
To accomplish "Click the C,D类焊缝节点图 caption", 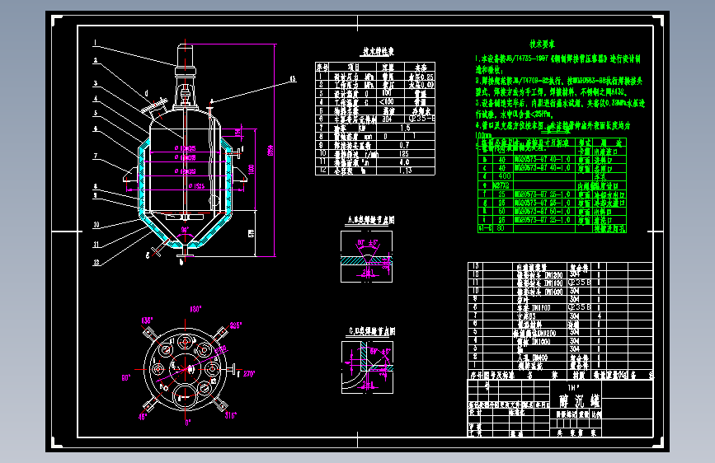I will pyautogui.click(x=372, y=331).
